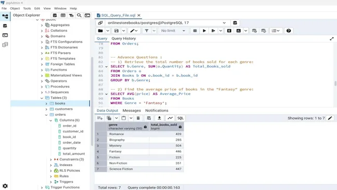This screenshot has width=337, height=190.
Task: Expand the Constraints (3) node
Action: (x=51, y=159)
